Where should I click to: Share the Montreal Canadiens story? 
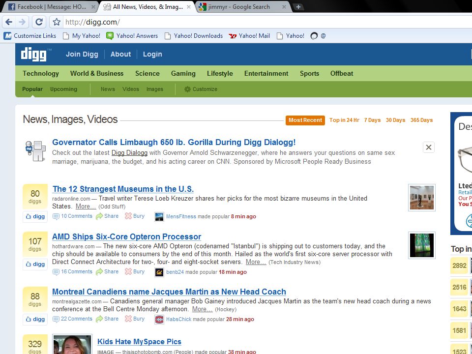(x=107, y=319)
